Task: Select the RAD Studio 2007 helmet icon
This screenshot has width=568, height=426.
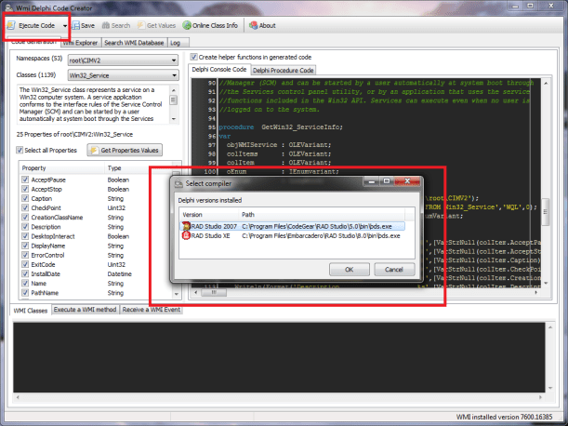Action: [186, 225]
